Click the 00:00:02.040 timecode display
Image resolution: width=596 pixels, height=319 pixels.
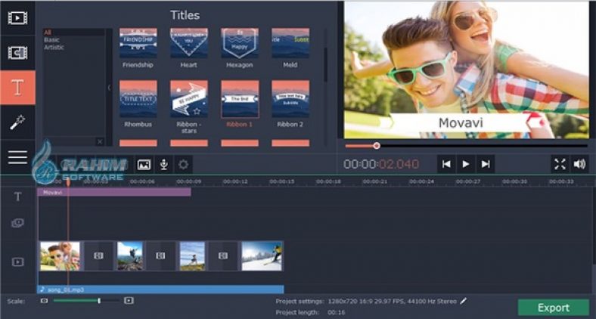click(381, 164)
